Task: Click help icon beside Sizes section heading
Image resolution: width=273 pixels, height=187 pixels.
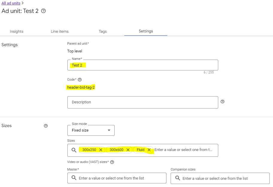Action: pos(46,126)
